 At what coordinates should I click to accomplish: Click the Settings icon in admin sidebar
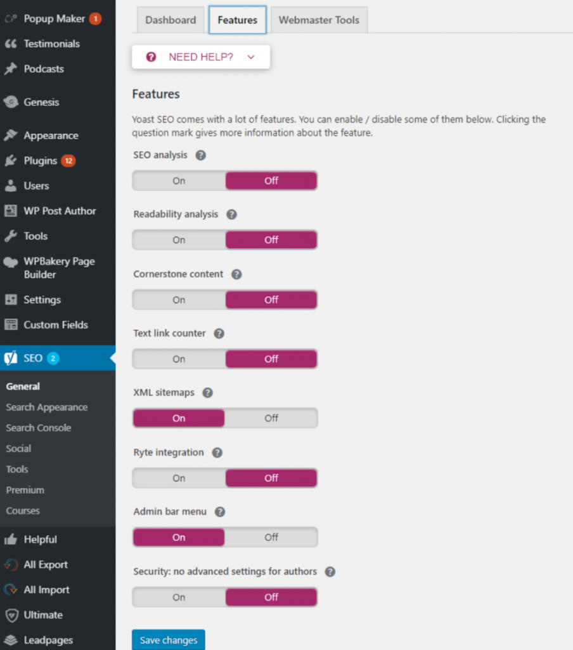(11, 300)
